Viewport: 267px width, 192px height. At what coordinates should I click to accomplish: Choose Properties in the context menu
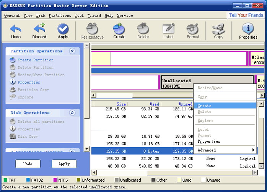pos(225,141)
